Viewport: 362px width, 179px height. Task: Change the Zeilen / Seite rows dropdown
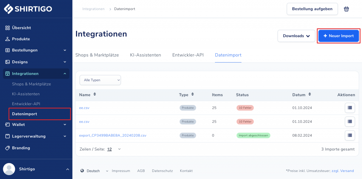coord(114,149)
